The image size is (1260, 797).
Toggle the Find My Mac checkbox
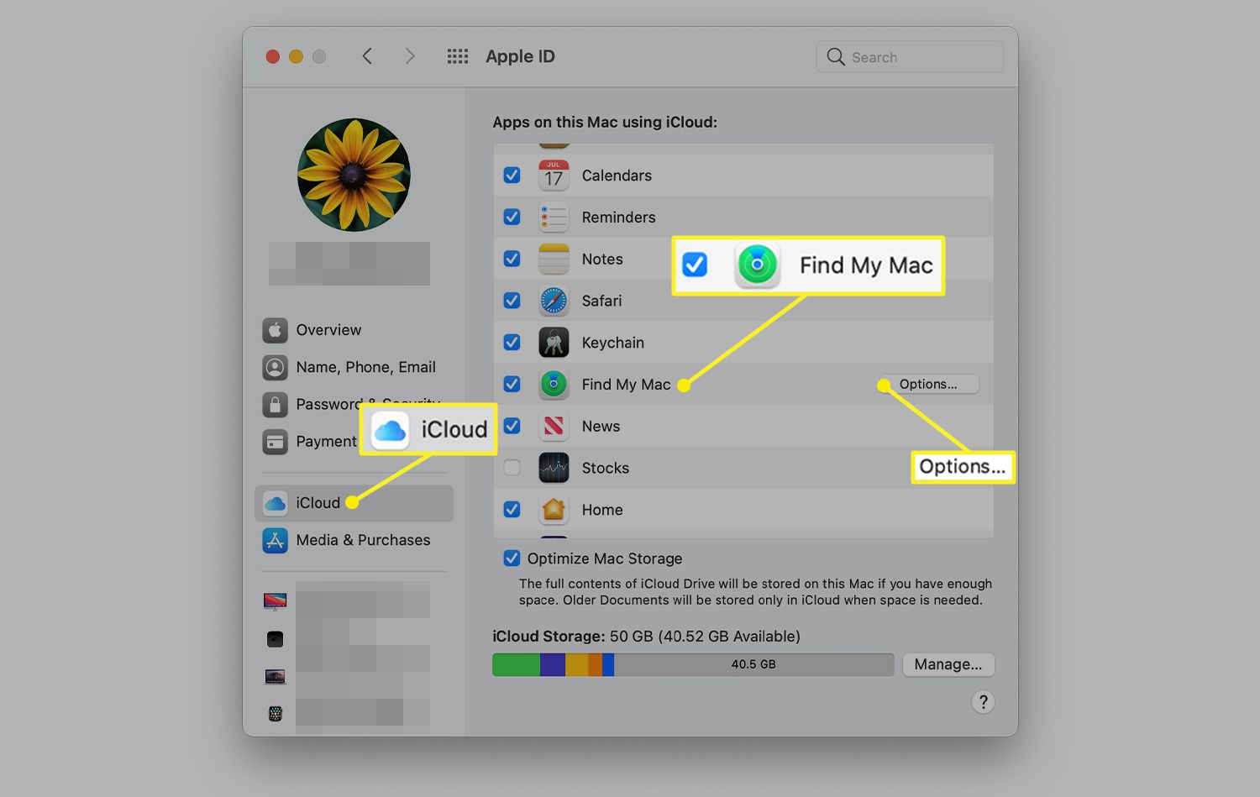tap(512, 384)
